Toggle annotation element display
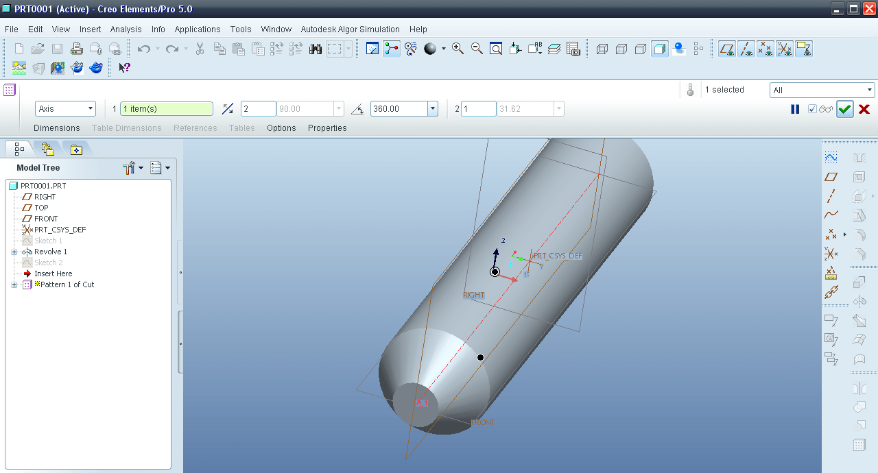 click(804, 49)
